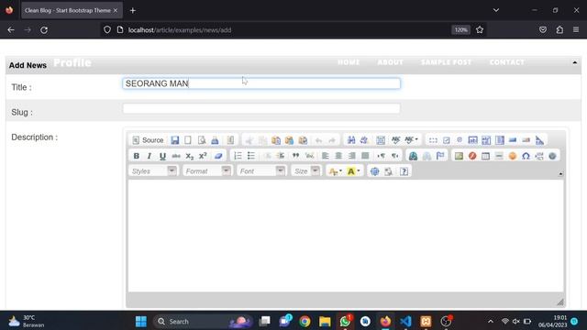Open the SAMPLE POST navigation link
587x330 pixels.
(447, 62)
